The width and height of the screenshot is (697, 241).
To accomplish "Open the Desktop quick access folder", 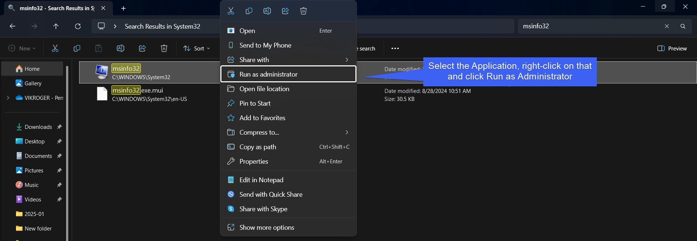I will tap(30, 141).
